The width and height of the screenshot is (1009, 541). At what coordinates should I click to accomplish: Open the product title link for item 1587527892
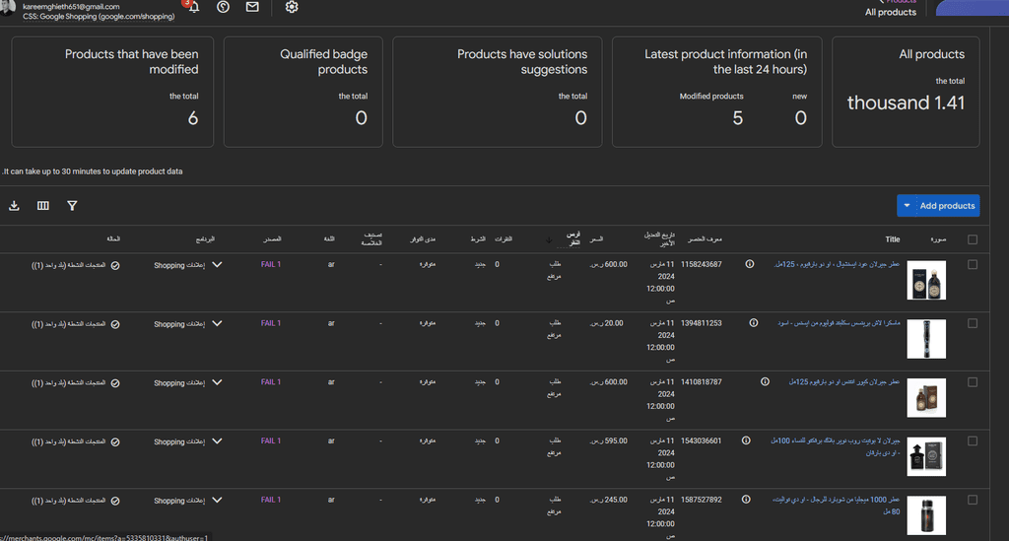[836, 506]
